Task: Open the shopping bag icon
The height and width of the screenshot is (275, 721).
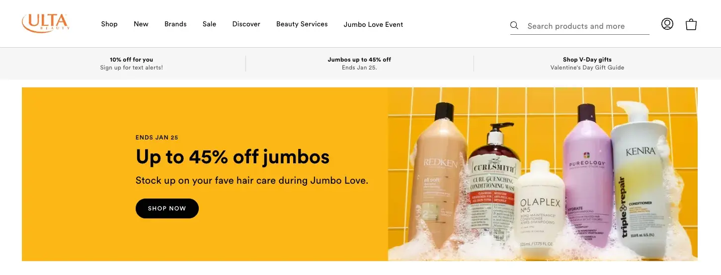Action: (691, 24)
